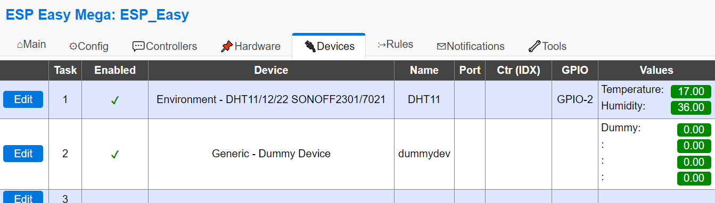Screen dimensions: 715x203
Task: Click the Temperature value 17.00 badge
Action: click(691, 91)
